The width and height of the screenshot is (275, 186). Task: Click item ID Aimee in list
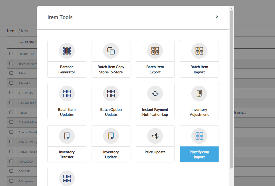(x=23, y=113)
